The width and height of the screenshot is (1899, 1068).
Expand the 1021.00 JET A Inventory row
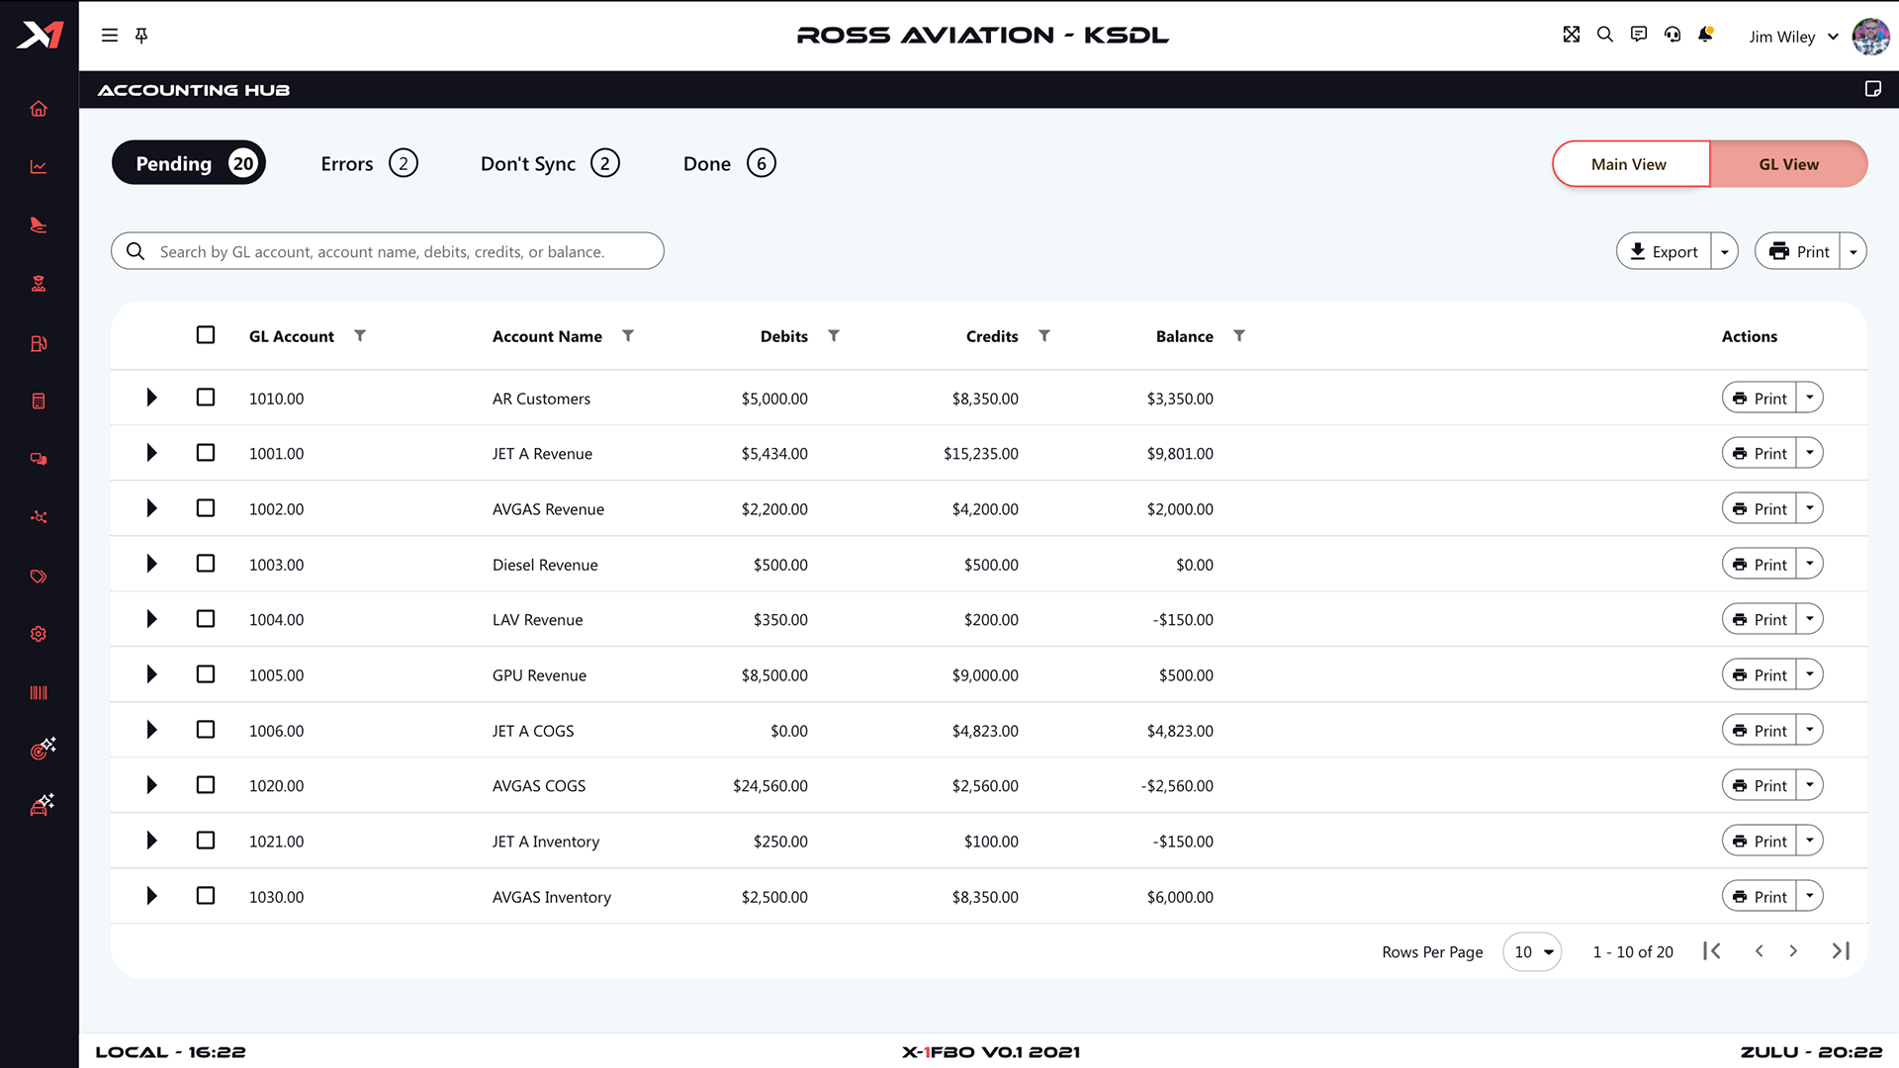(x=151, y=841)
